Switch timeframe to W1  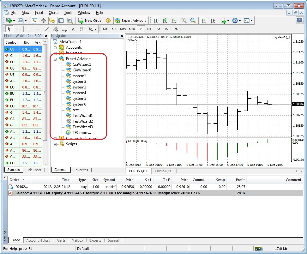167,29
